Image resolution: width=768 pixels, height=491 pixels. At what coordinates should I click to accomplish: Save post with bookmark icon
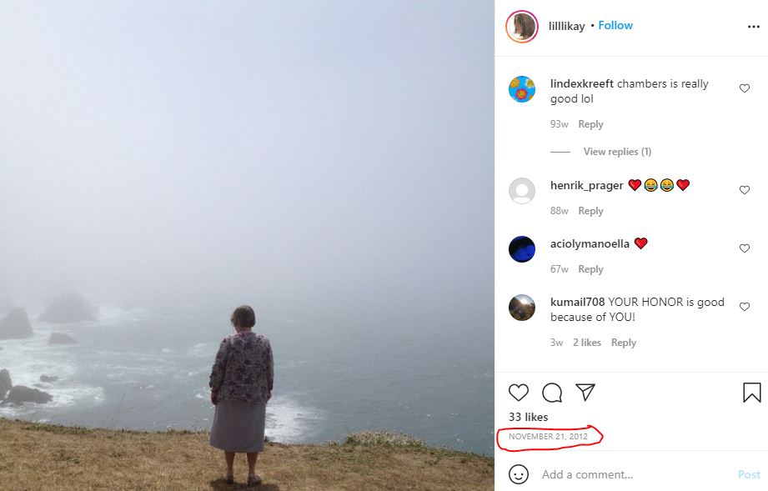pyautogui.click(x=752, y=393)
